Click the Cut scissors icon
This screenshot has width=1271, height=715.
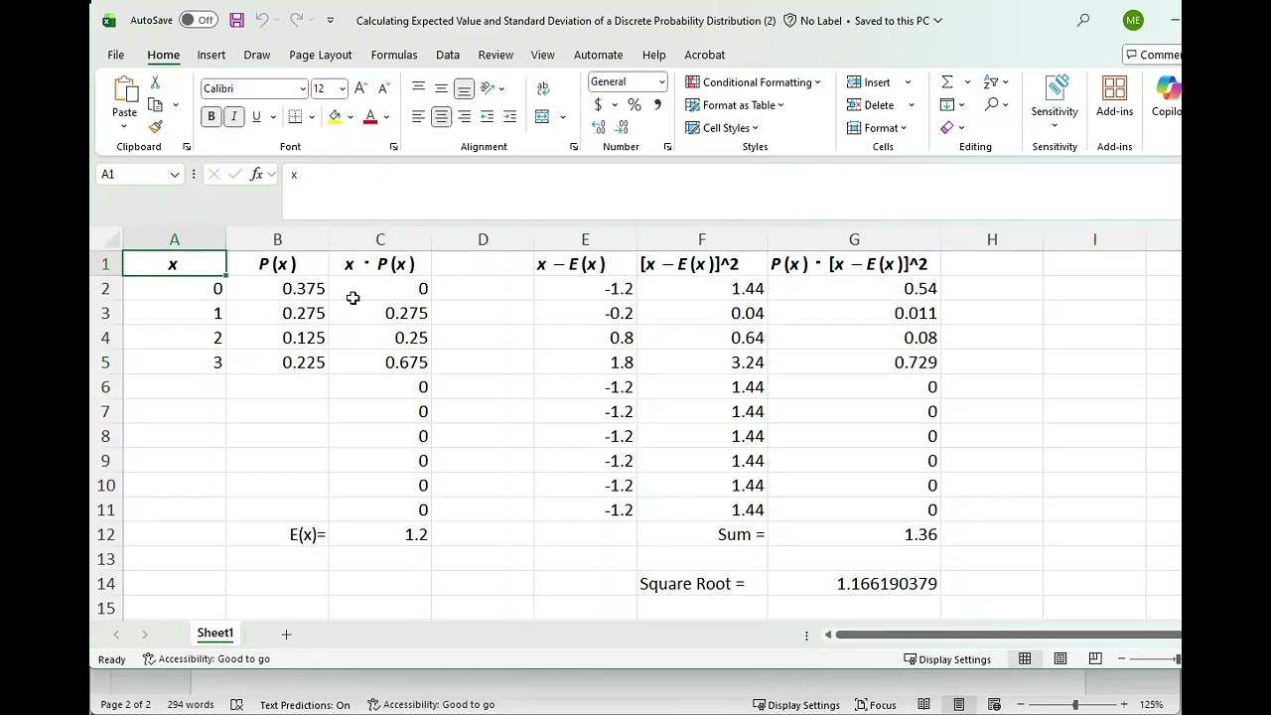pyautogui.click(x=155, y=82)
